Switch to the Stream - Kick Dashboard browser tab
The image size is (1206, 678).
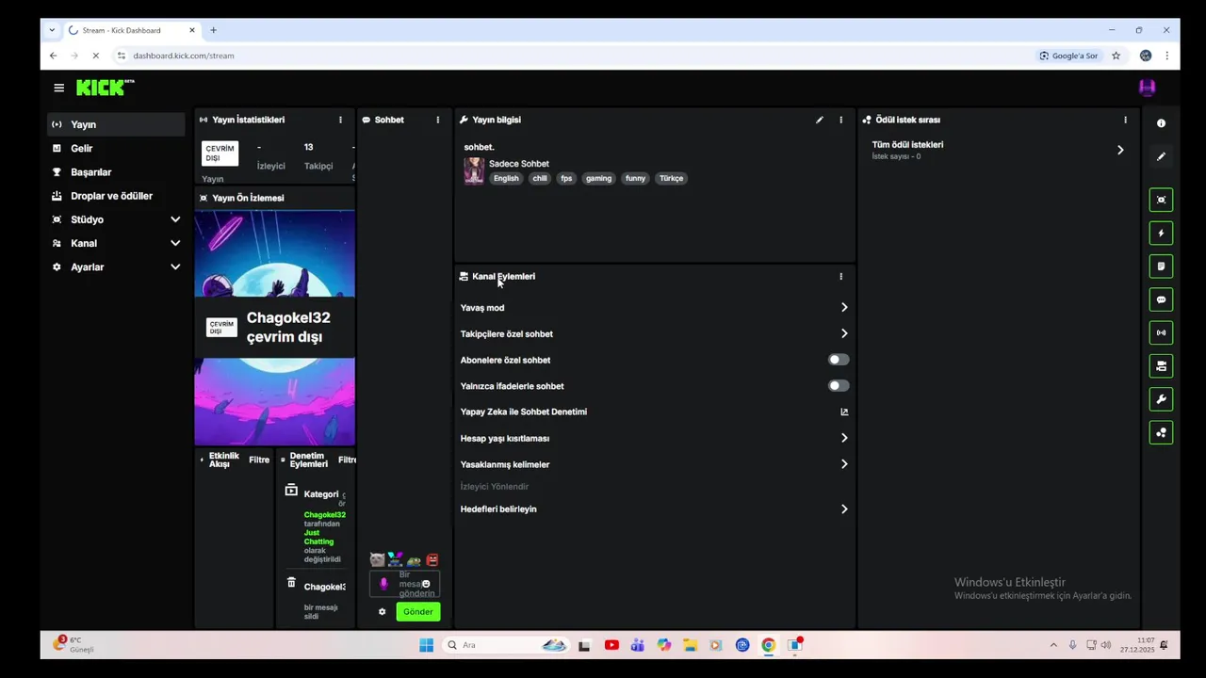[130, 30]
